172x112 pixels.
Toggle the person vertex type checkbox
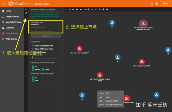pyautogui.click(x=33, y=69)
